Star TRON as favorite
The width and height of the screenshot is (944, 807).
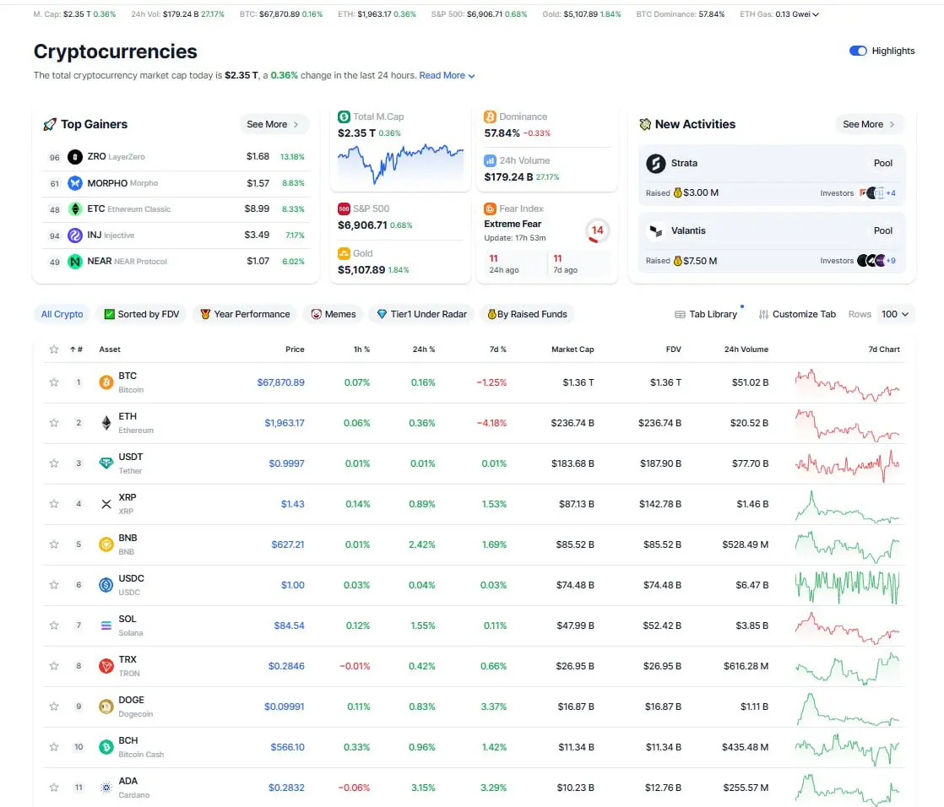pos(54,665)
